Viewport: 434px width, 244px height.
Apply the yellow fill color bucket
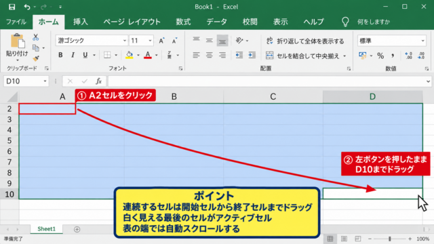tap(129, 55)
